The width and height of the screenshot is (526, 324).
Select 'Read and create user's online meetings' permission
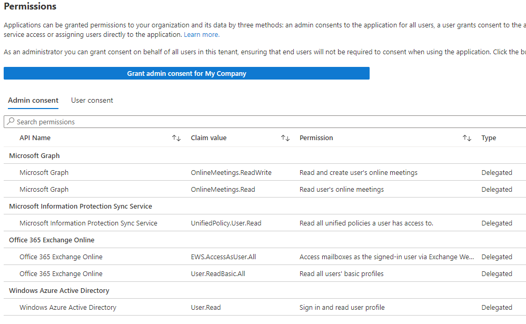click(x=359, y=173)
